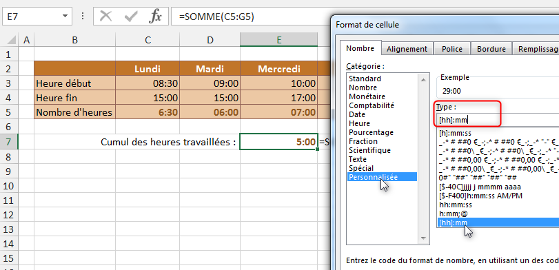Select column A header
Screen dimensions: 559x270
(26, 40)
